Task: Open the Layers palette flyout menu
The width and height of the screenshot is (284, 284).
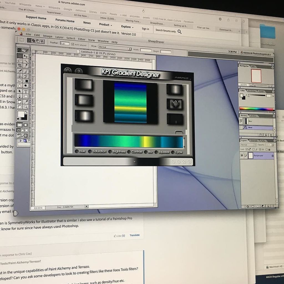Action: [275, 141]
